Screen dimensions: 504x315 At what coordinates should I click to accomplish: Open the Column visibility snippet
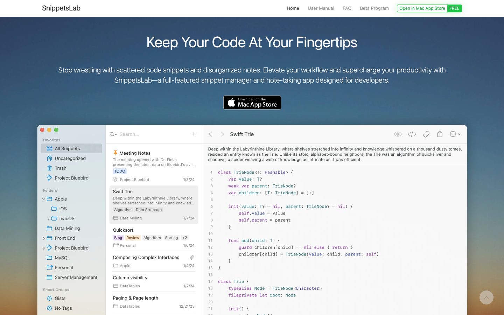(154, 281)
